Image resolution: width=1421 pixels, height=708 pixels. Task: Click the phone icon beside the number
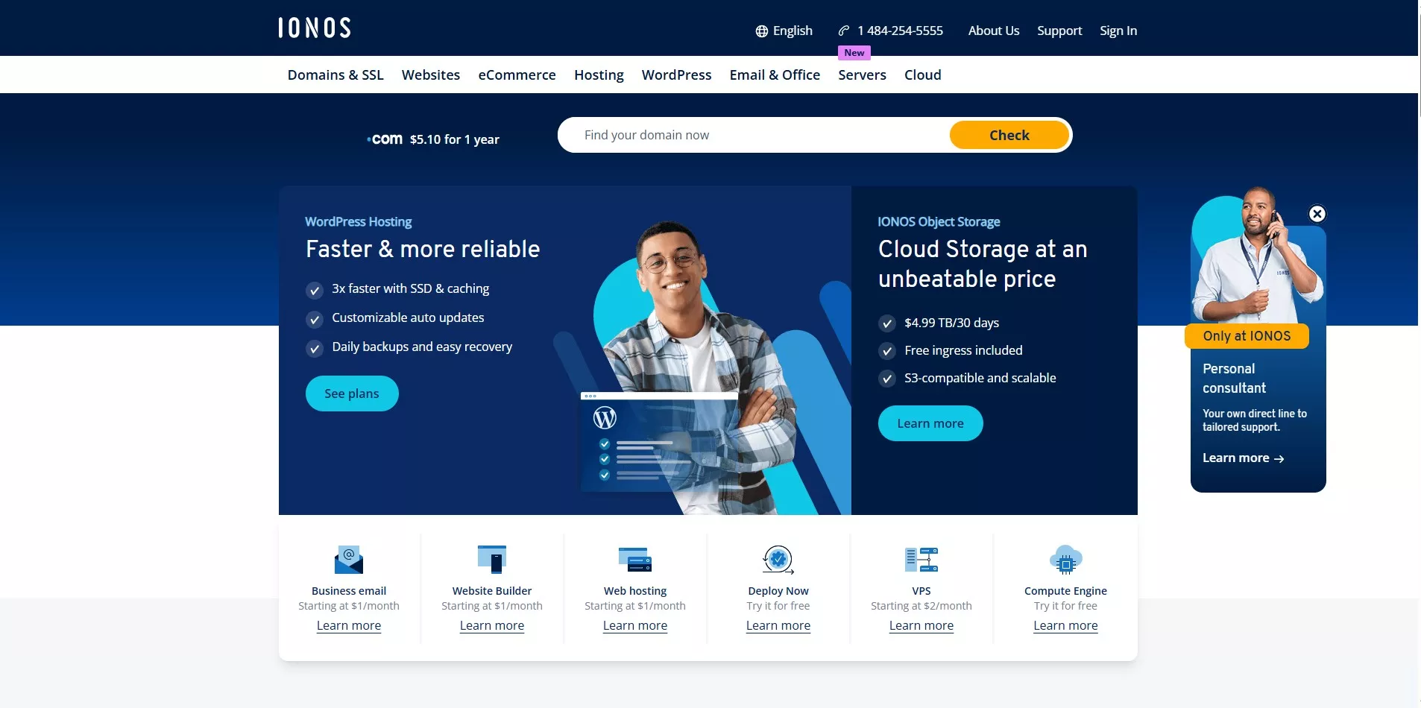coord(844,31)
